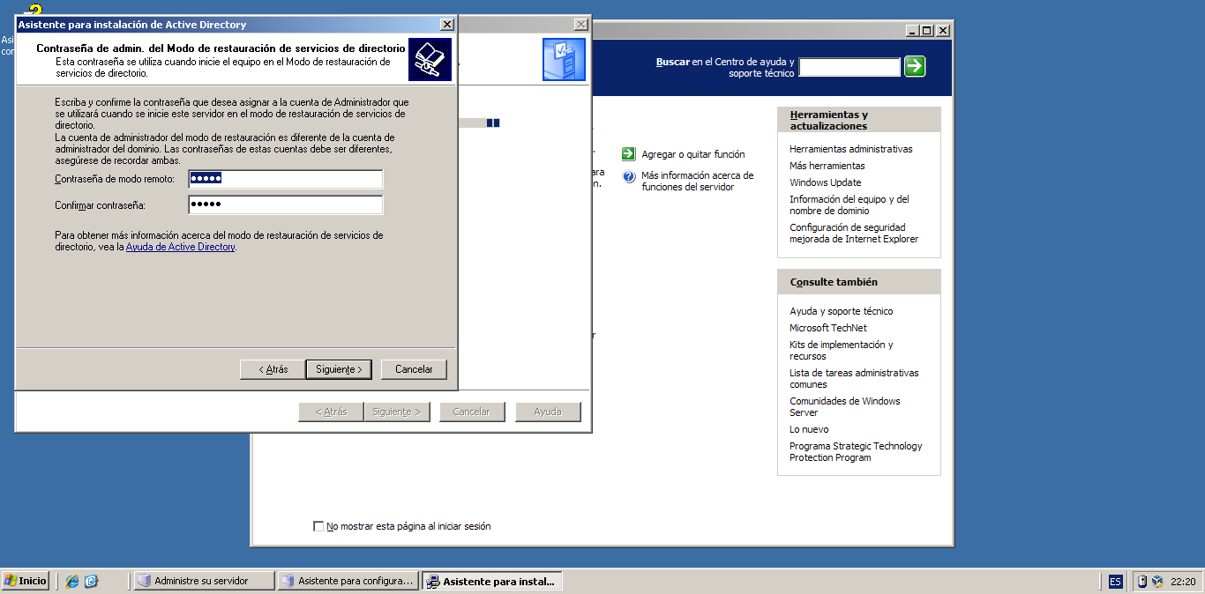Open Lista de tareas administrativas comunes
This screenshot has width=1205, height=594.
(x=854, y=378)
